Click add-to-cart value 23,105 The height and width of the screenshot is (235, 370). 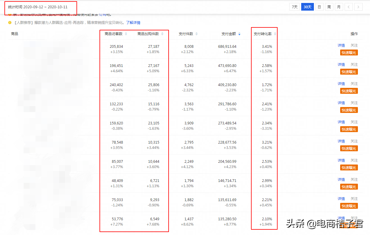coord(154,123)
